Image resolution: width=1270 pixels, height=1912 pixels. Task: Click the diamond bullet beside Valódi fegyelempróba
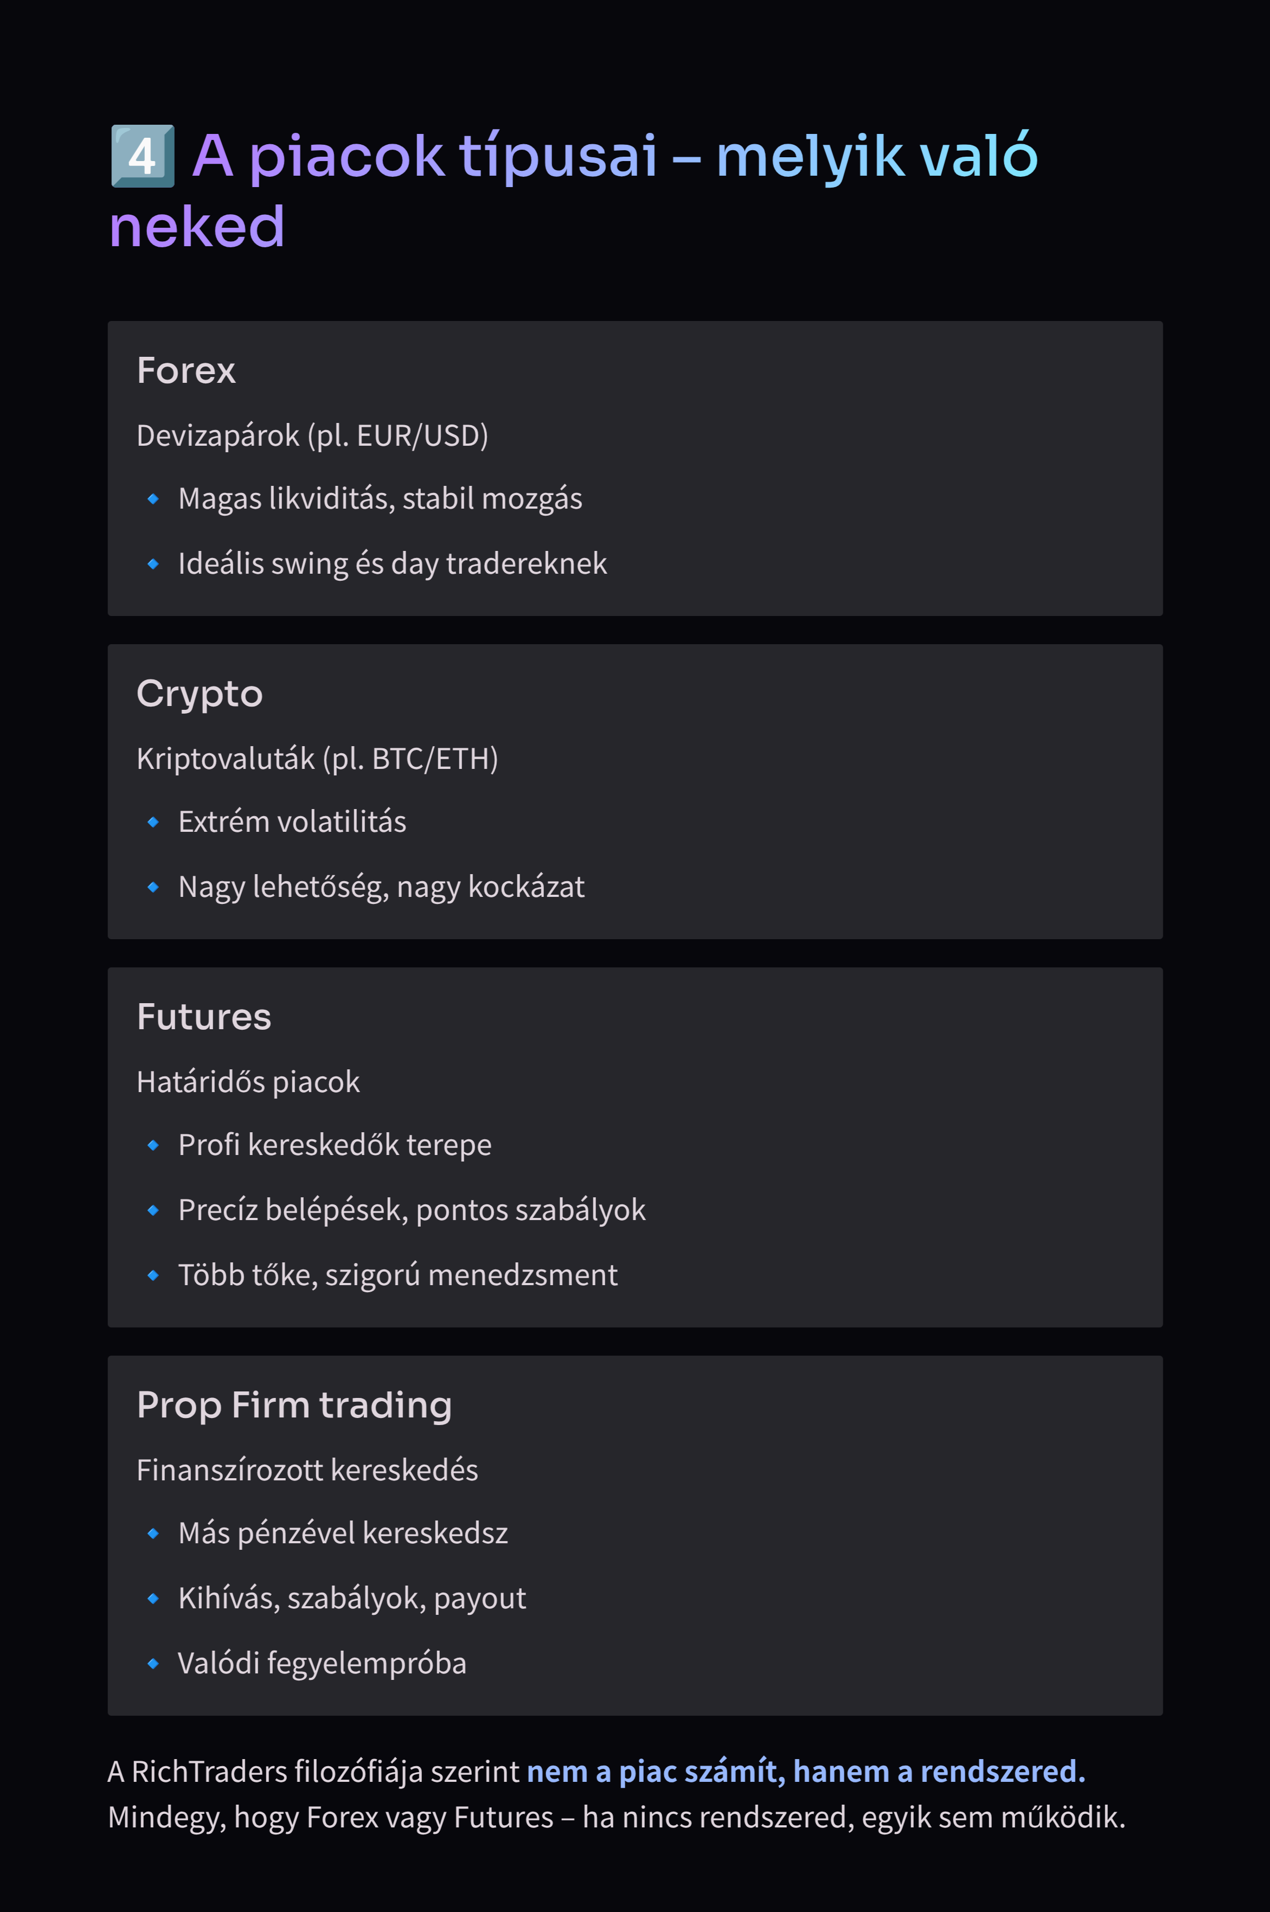tap(153, 1663)
